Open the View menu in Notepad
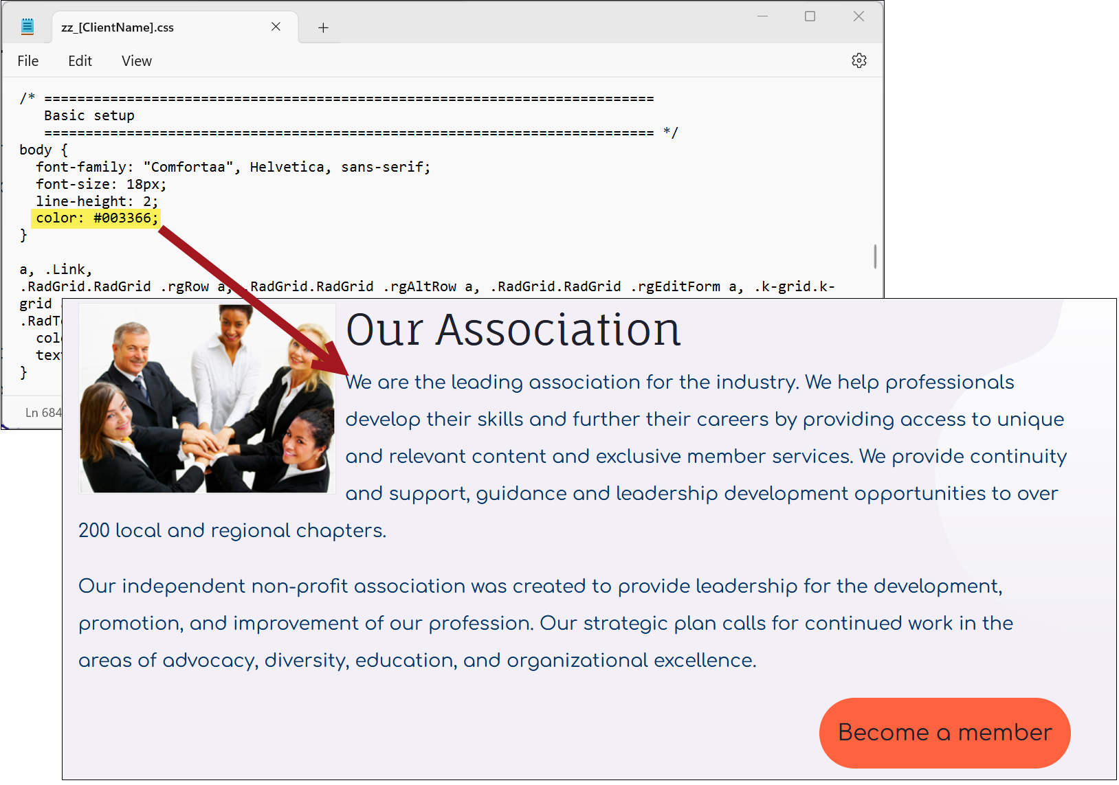 137,61
